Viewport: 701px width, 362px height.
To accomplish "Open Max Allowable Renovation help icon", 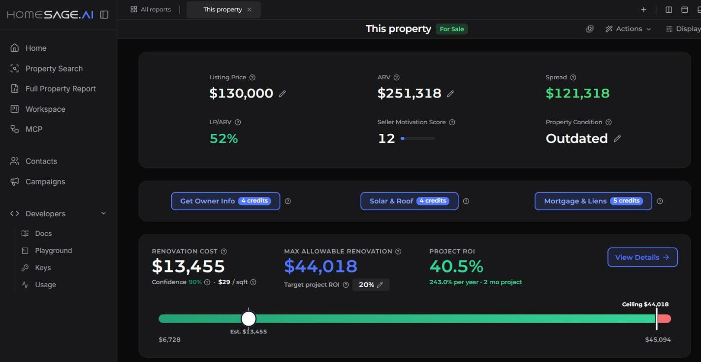I will coord(398,251).
